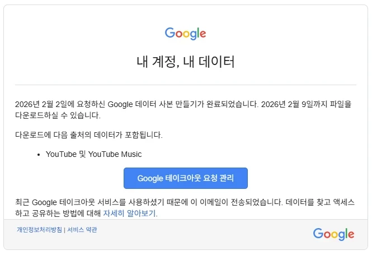372x255 pixels.
Task: Open the 서비스 약관 footer link
Action: click(x=82, y=230)
